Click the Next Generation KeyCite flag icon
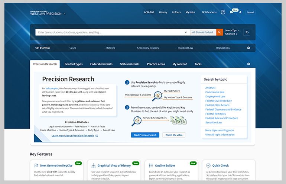Screen dimensions: 286x184 tap(36, 166)
